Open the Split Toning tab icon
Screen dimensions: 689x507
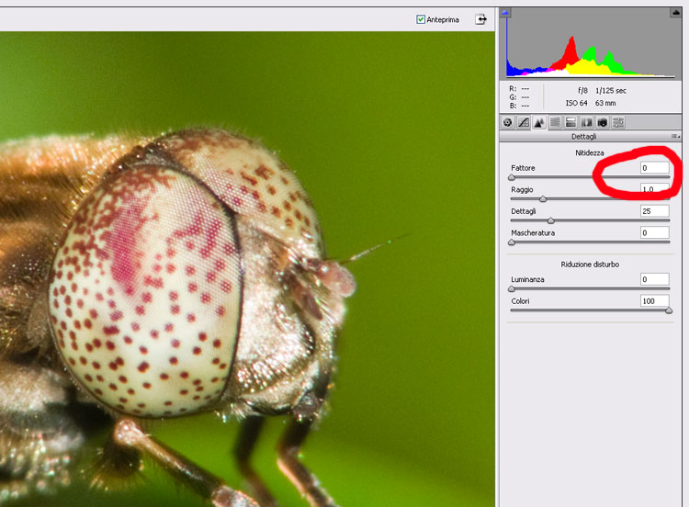(570, 122)
